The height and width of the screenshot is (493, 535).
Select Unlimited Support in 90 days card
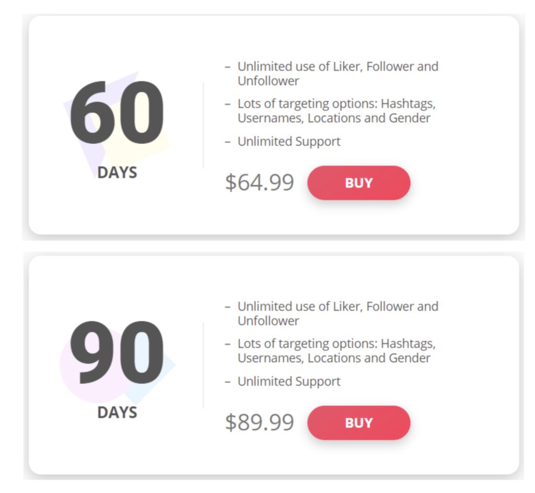(288, 382)
